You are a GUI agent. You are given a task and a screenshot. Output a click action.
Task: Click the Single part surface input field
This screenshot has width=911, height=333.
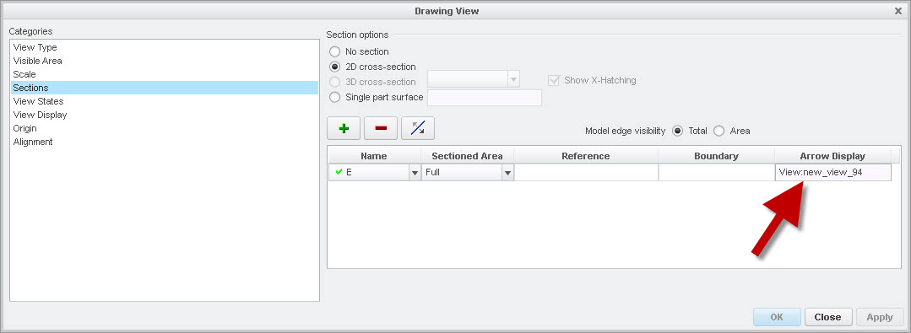485,98
